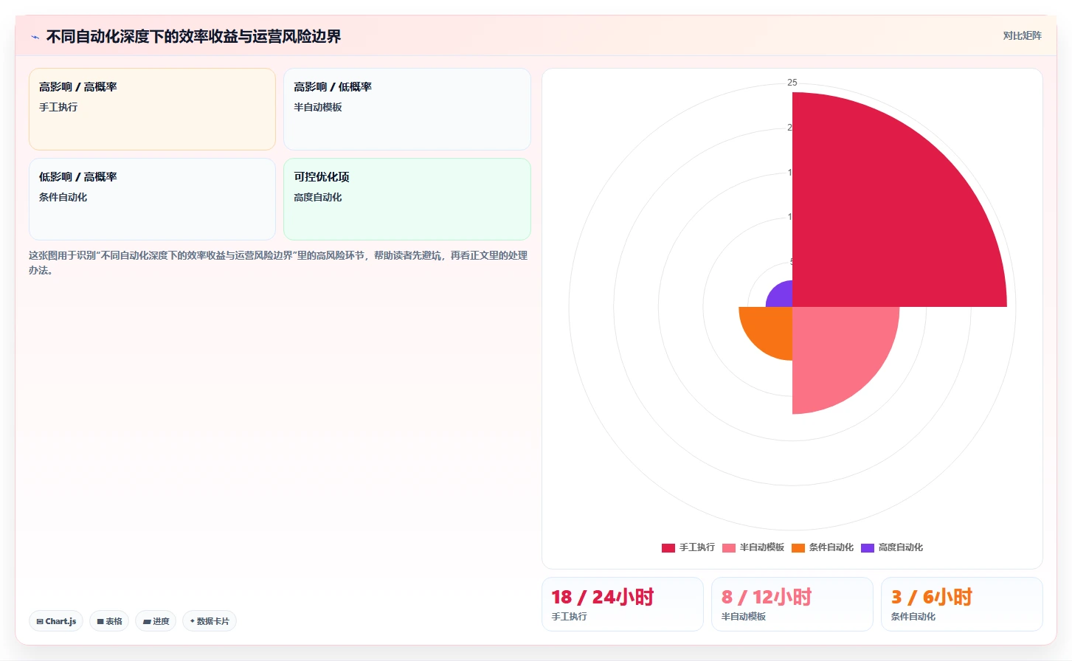Screen dimensions: 1072x661
Task: Click the 条件自动化 text in the matrix card
Action: [x=63, y=197]
